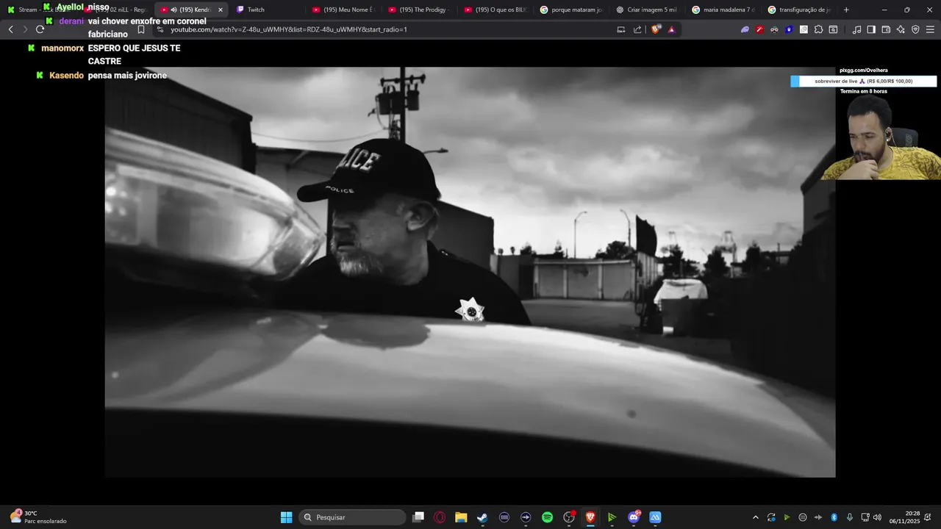941x529 pixels.
Task: Click the pixgg.com/Ovelhera link text
Action: (x=863, y=71)
